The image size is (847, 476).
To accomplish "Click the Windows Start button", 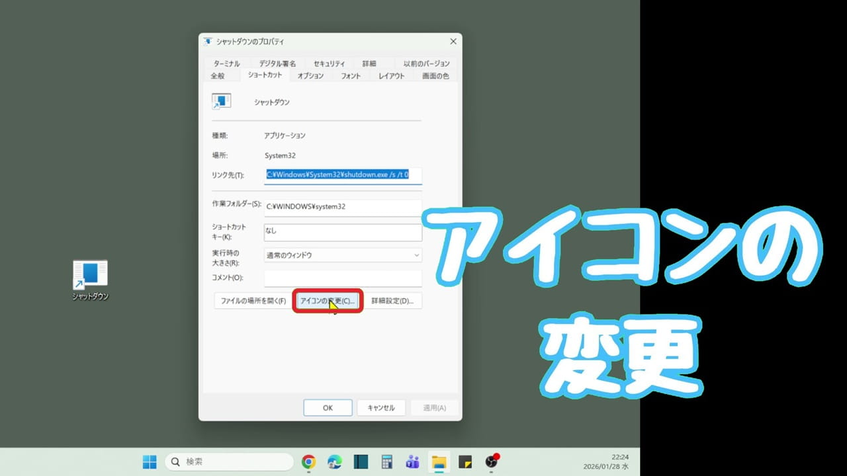I will tap(150, 462).
